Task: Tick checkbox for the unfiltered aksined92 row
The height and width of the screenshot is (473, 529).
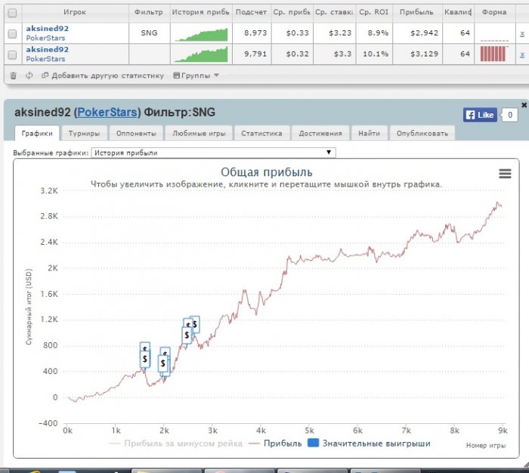Action: (x=12, y=54)
